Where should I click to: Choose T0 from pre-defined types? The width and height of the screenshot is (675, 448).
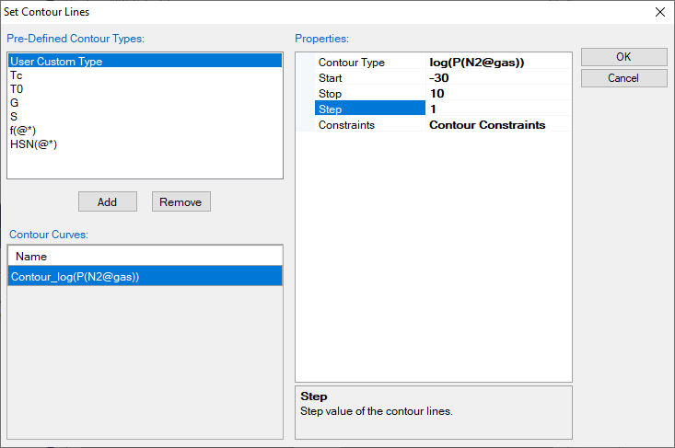click(x=17, y=89)
